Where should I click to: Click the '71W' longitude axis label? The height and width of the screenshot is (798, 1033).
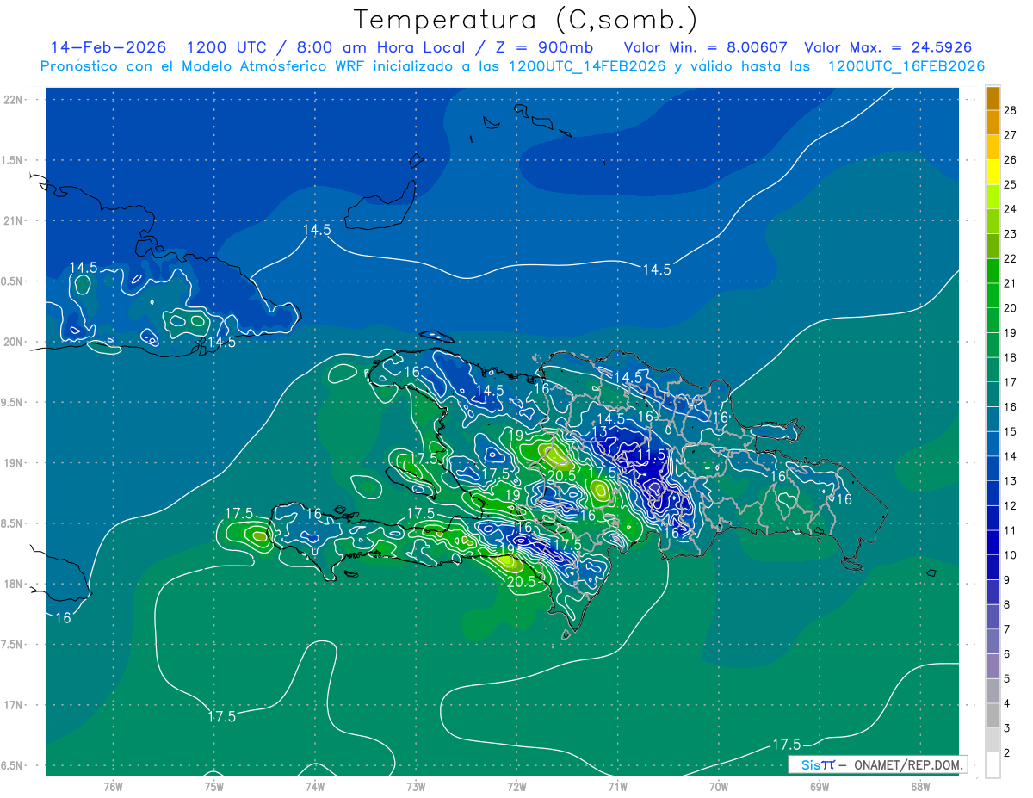point(617,787)
